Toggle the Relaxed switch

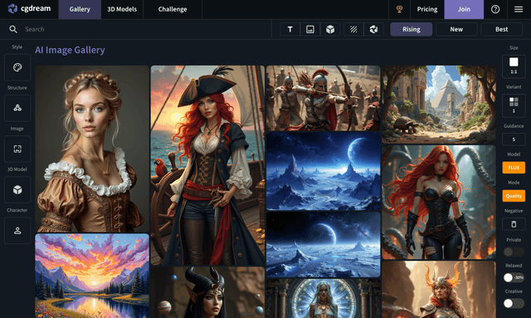tap(514, 277)
